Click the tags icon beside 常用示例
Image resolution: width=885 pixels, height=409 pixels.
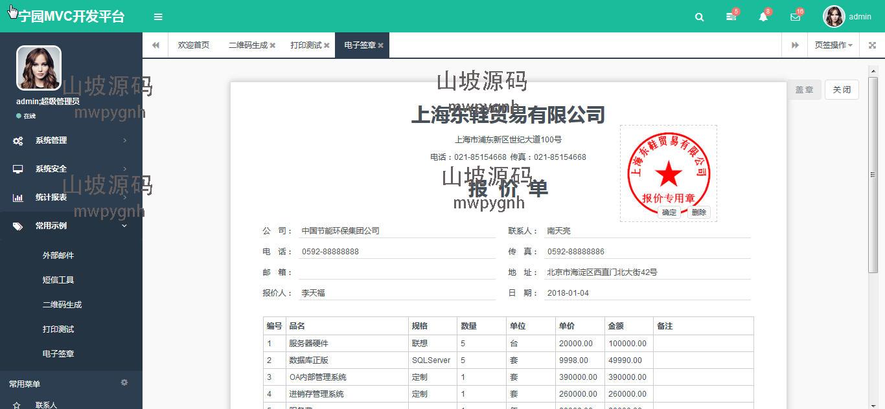point(18,226)
